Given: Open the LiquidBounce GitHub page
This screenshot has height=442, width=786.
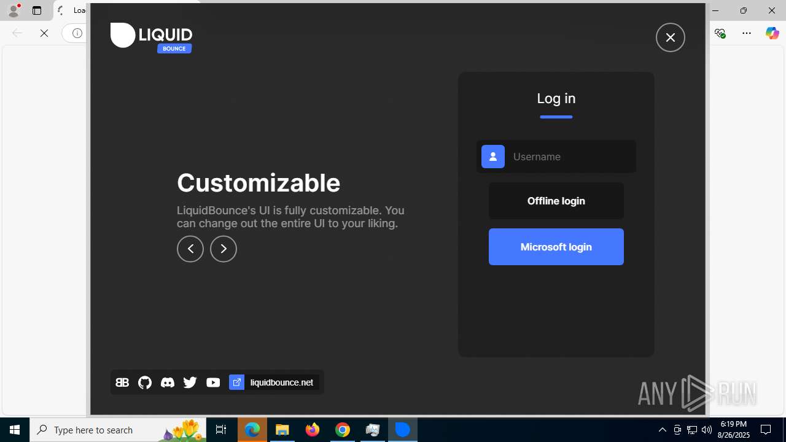Looking at the screenshot, I should tap(145, 382).
